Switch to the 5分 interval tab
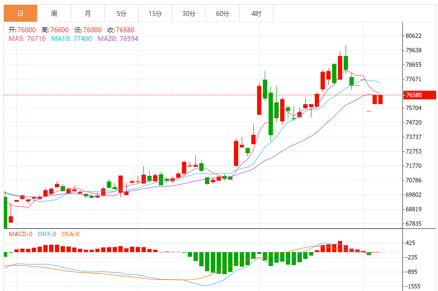 click(x=121, y=13)
